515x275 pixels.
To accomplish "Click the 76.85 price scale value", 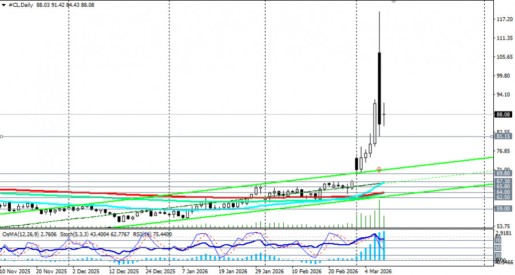I will click(x=505, y=151).
